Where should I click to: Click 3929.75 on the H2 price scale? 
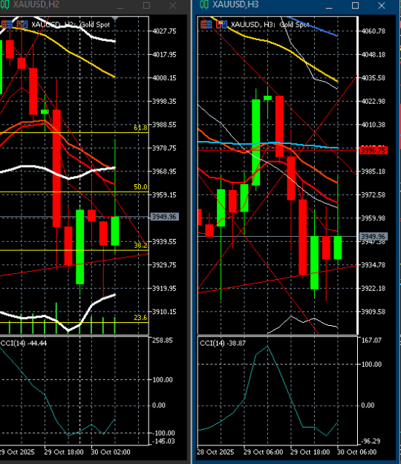click(164, 265)
